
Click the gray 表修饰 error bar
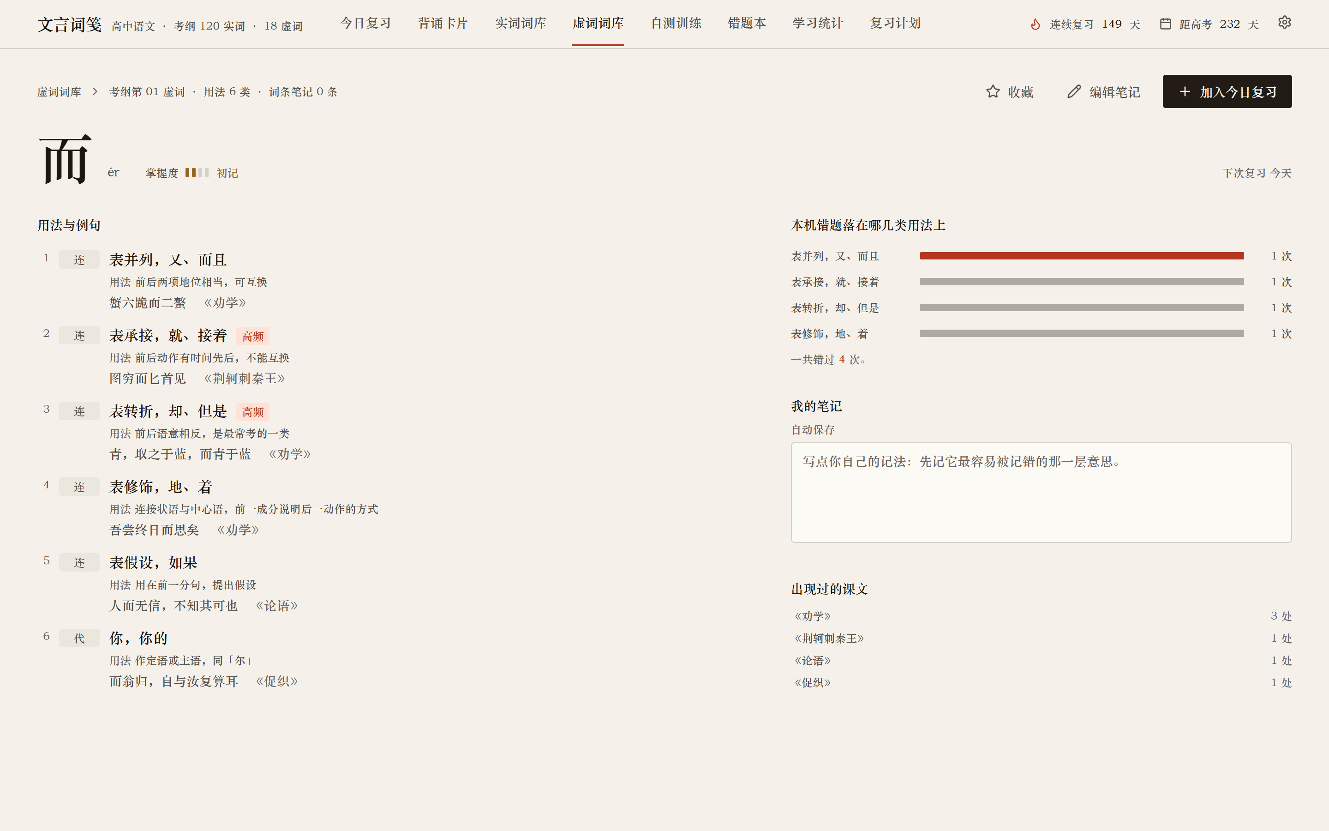pos(1081,333)
